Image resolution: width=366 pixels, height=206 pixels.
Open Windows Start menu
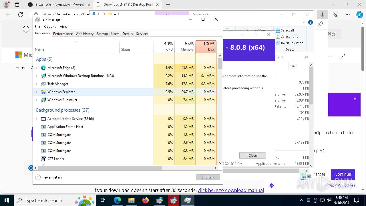point(7,200)
